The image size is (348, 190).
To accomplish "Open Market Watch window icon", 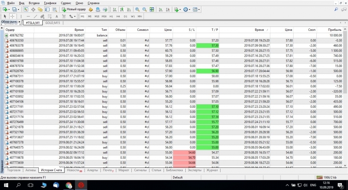I will click(27, 9).
